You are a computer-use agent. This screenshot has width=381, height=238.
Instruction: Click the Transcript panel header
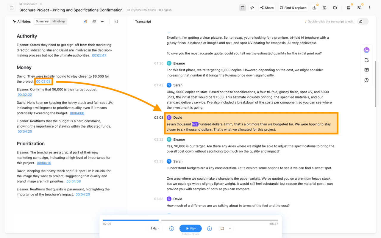(143, 21)
